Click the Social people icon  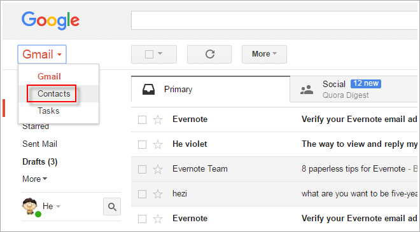(x=307, y=90)
